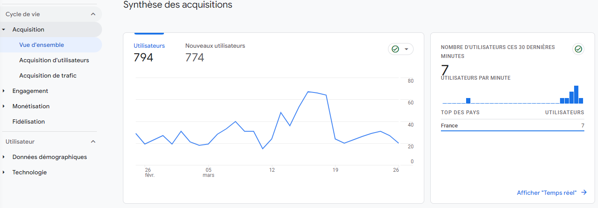Expand the Technologie menu item

[4, 172]
